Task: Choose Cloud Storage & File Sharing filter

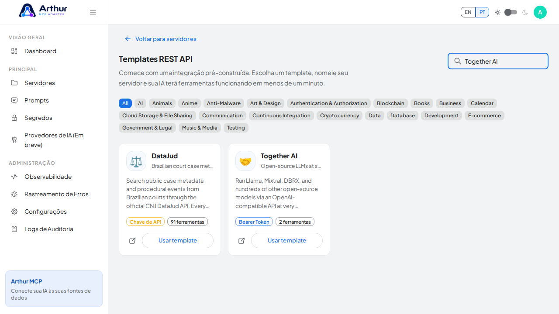Action: pyautogui.click(x=157, y=116)
